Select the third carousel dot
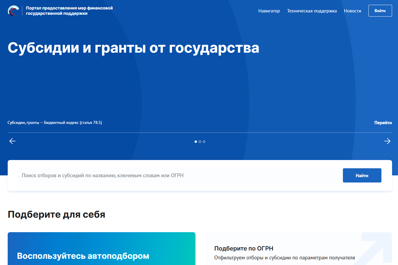This screenshot has width=398, height=265. pos(204,141)
